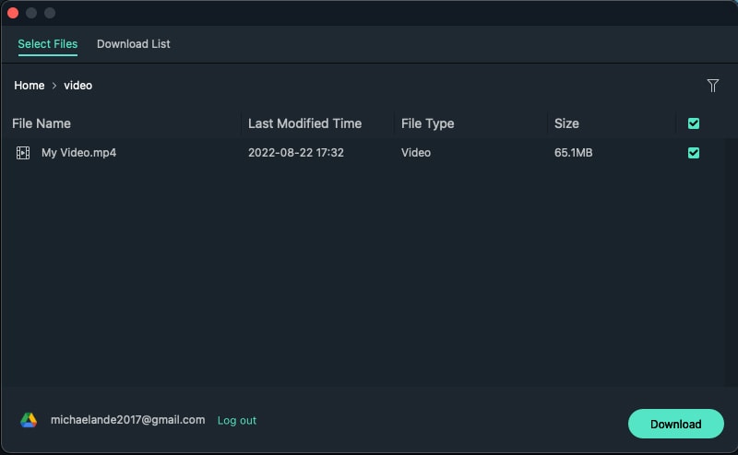Click the Log out link
This screenshot has width=738, height=455.
tap(237, 421)
